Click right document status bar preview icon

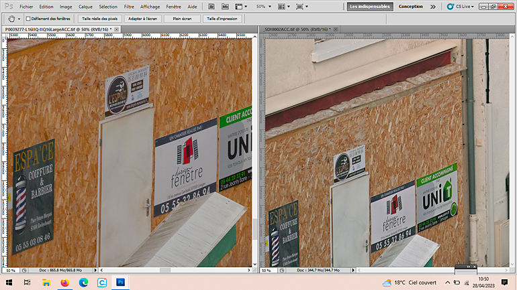(282, 271)
